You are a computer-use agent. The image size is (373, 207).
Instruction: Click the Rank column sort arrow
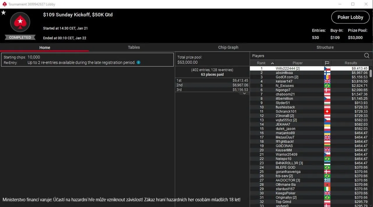point(272,63)
